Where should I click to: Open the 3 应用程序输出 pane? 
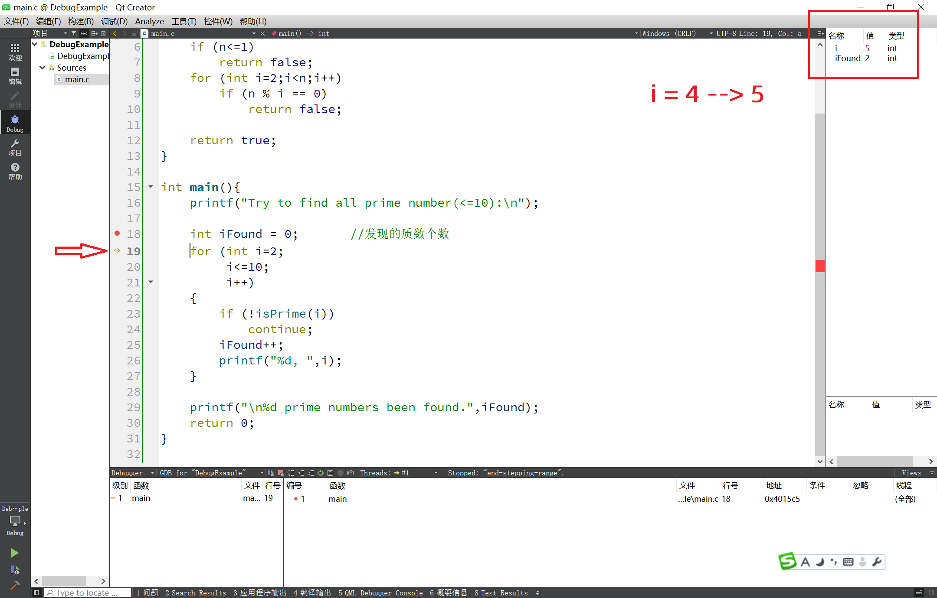(259, 592)
